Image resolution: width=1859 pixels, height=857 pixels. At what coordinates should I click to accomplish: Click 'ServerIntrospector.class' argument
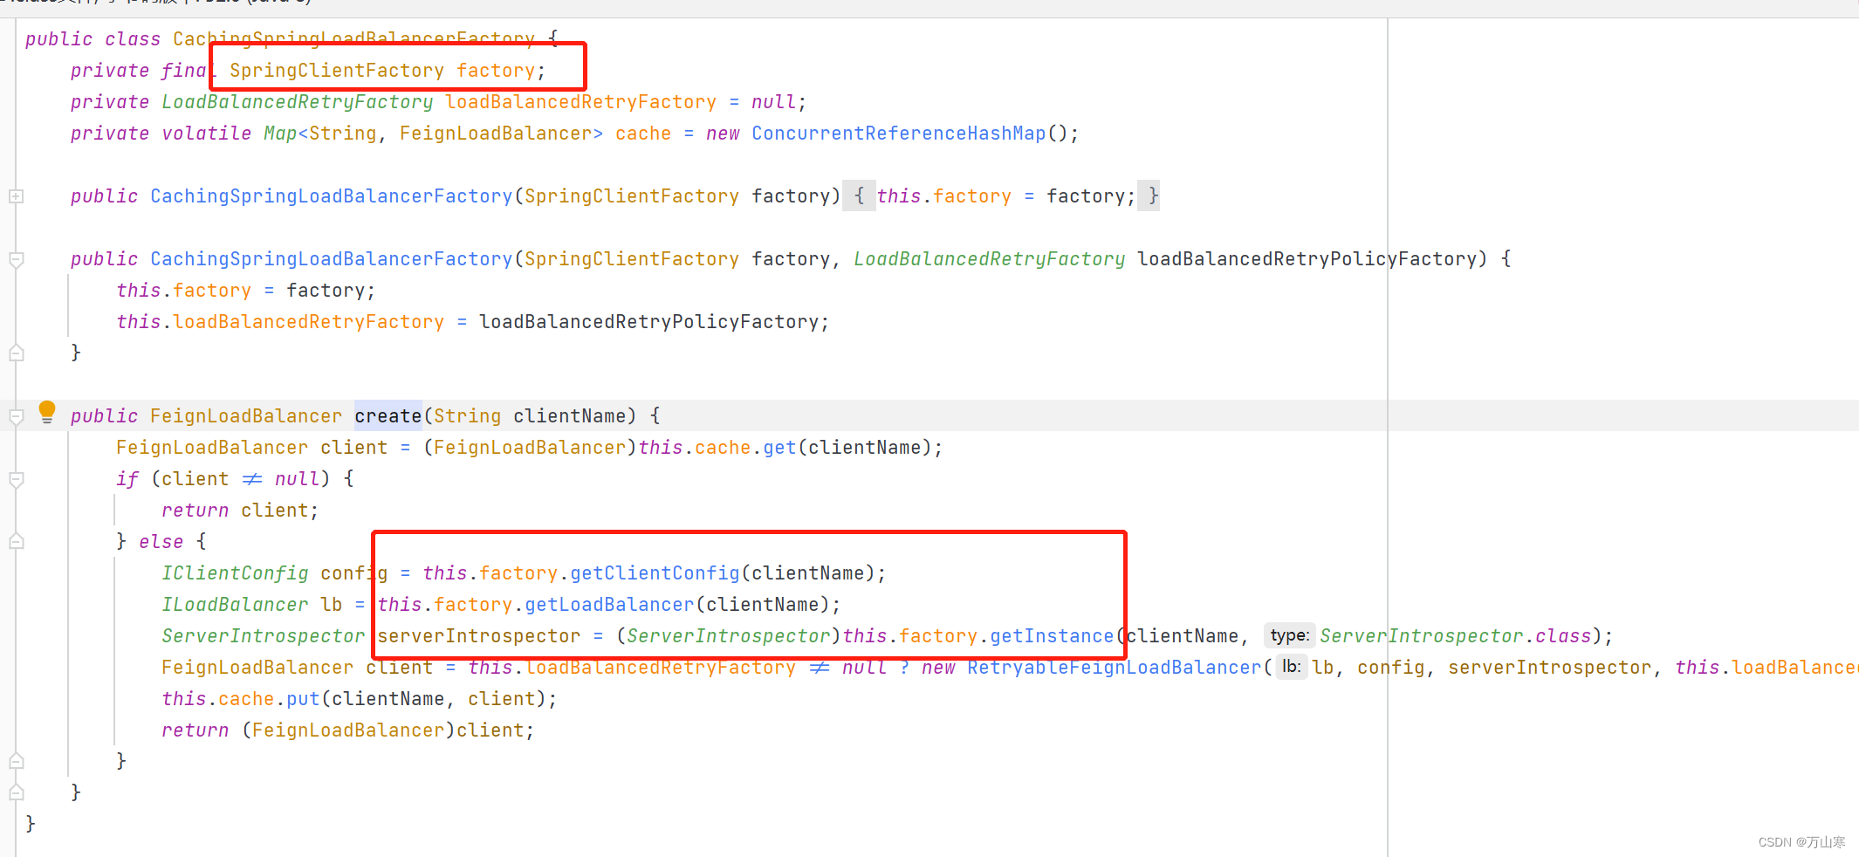click(x=1455, y=636)
